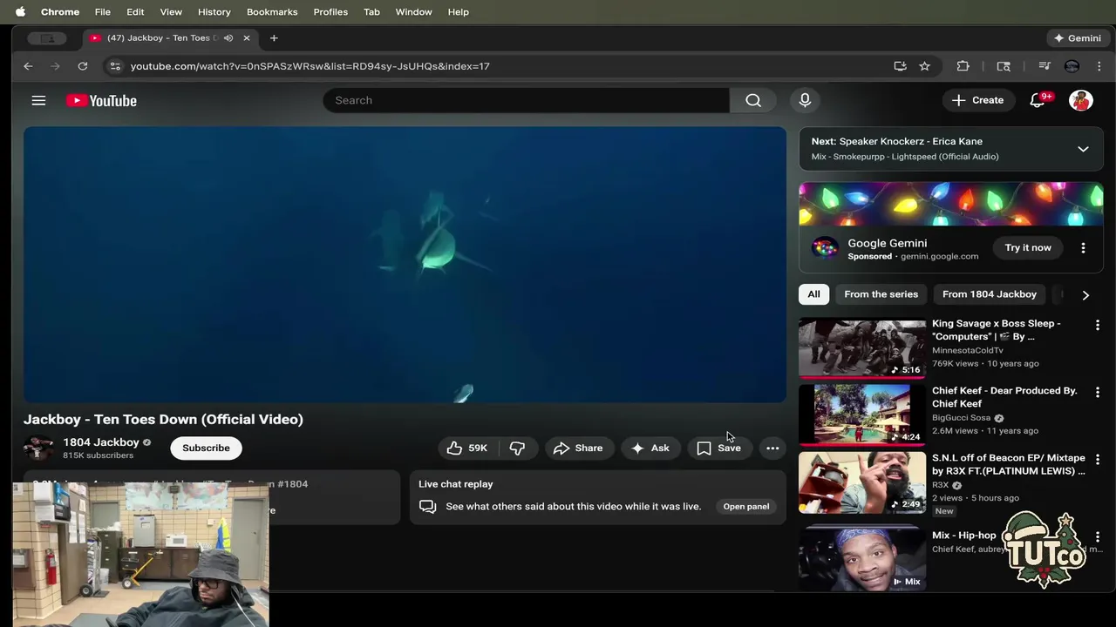The width and height of the screenshot is (1116, 627).
Task: Select From the series chip
Action: tap(881, 294)
